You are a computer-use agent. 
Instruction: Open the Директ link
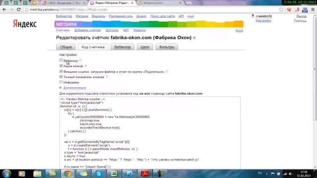141,16
